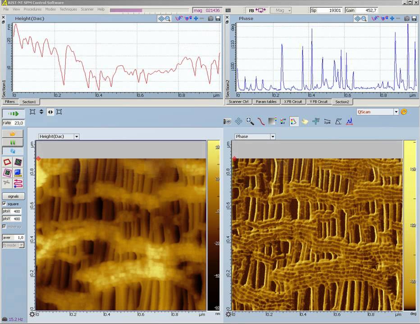Open the Phase channel dropdown
Image resolution: width=420 pixels, height=324 pixels.
[x=273, y=136]
